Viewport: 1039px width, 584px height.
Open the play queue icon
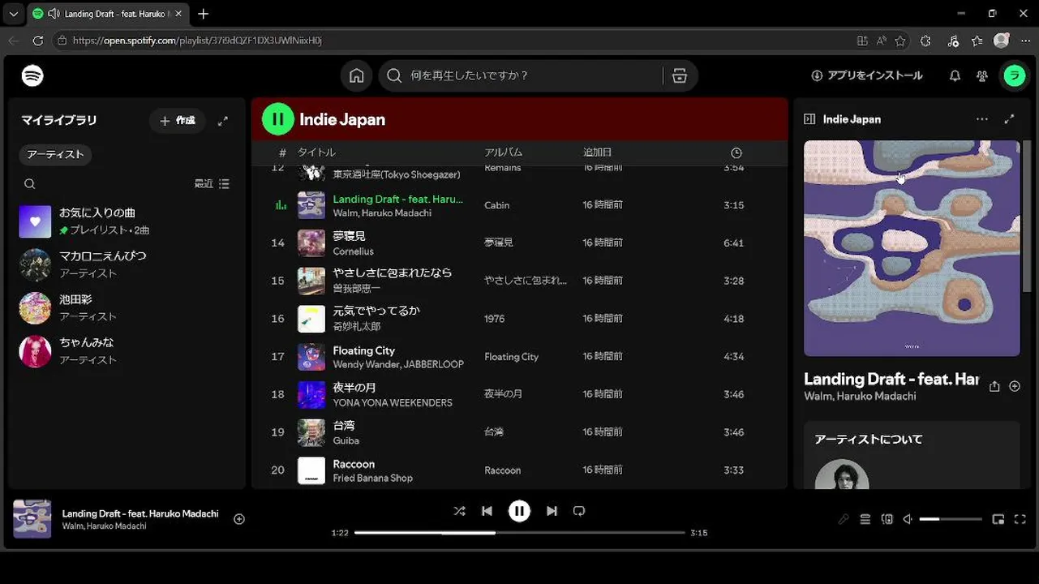pos(865,519)
